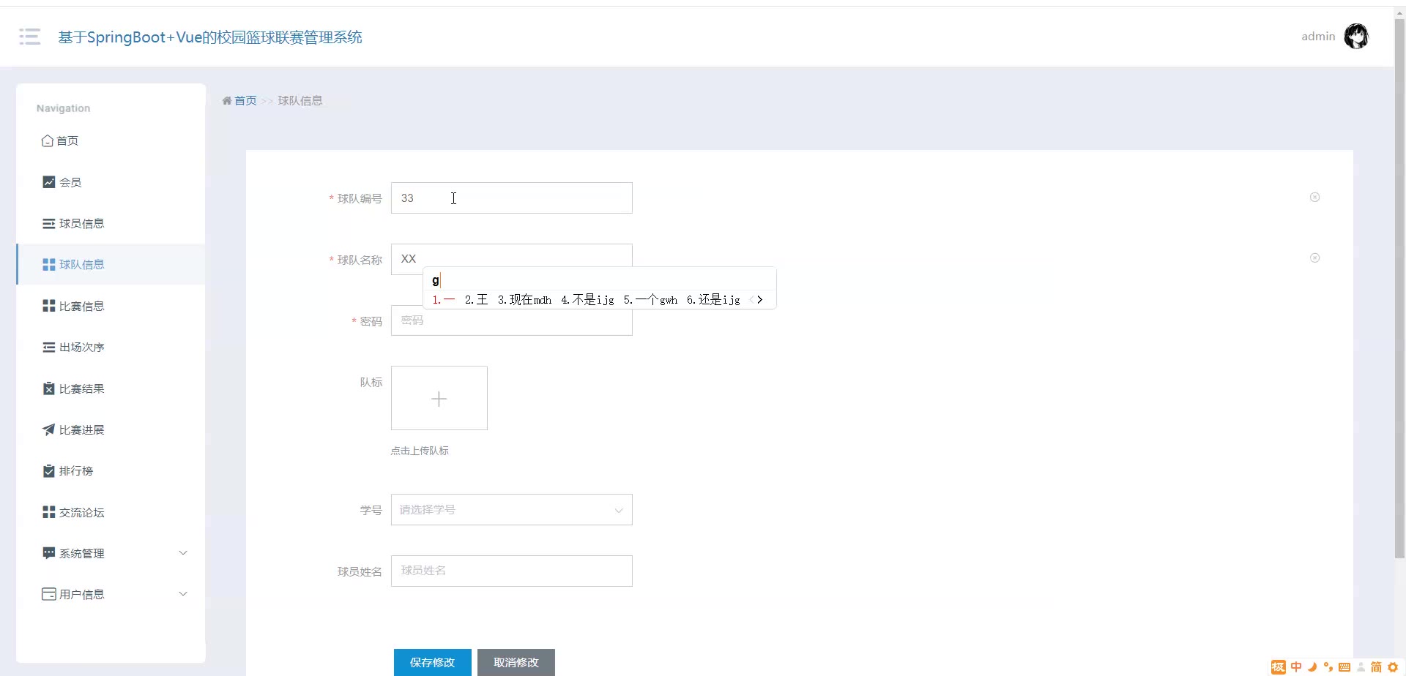
Task: Click the checklist icon beside 排行榜
Action: tap(48, 470)
